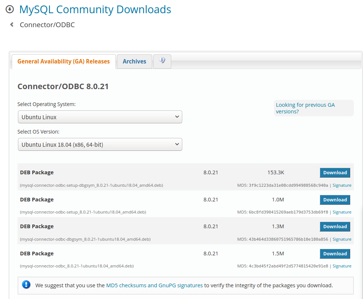Click the Select OS Version label
The width and height of the screenshot is (363, 299).
(x=38, y=132)
